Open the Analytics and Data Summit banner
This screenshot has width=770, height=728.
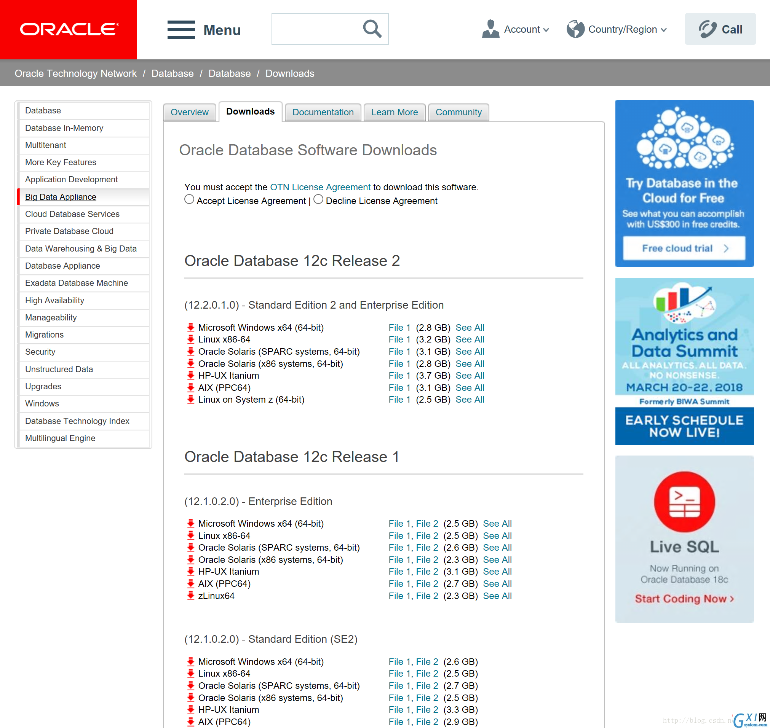[684, 361]
